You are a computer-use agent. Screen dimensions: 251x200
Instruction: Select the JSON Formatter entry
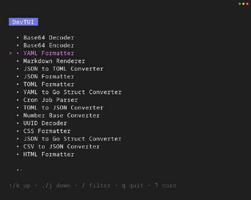(x=49, y=77)
